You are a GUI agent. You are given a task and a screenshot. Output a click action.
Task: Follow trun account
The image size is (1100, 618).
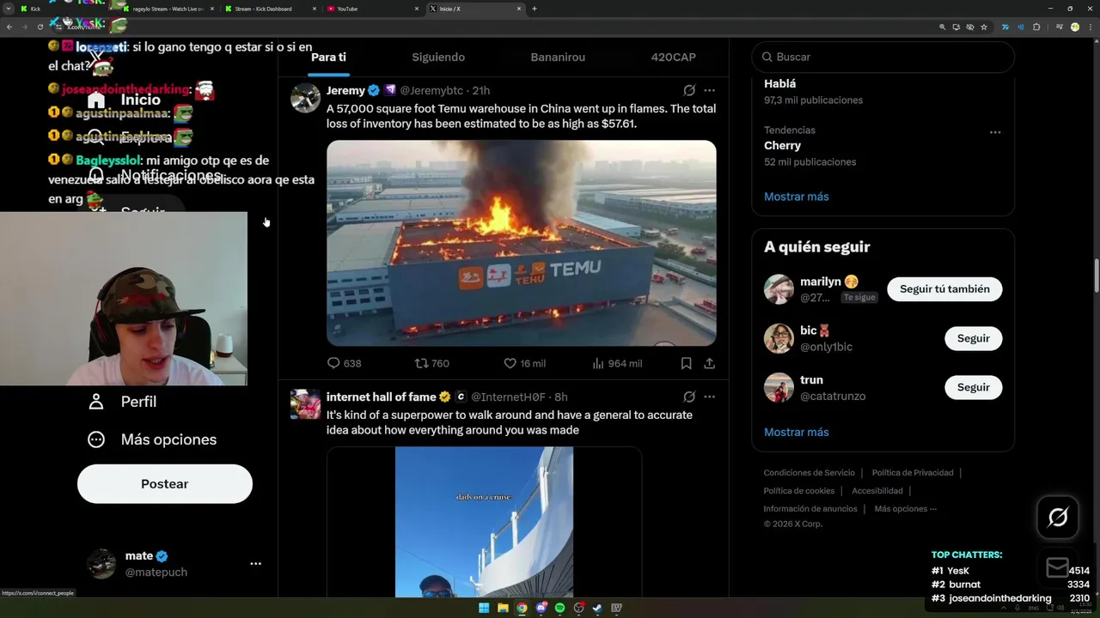(x=973, y=387)
